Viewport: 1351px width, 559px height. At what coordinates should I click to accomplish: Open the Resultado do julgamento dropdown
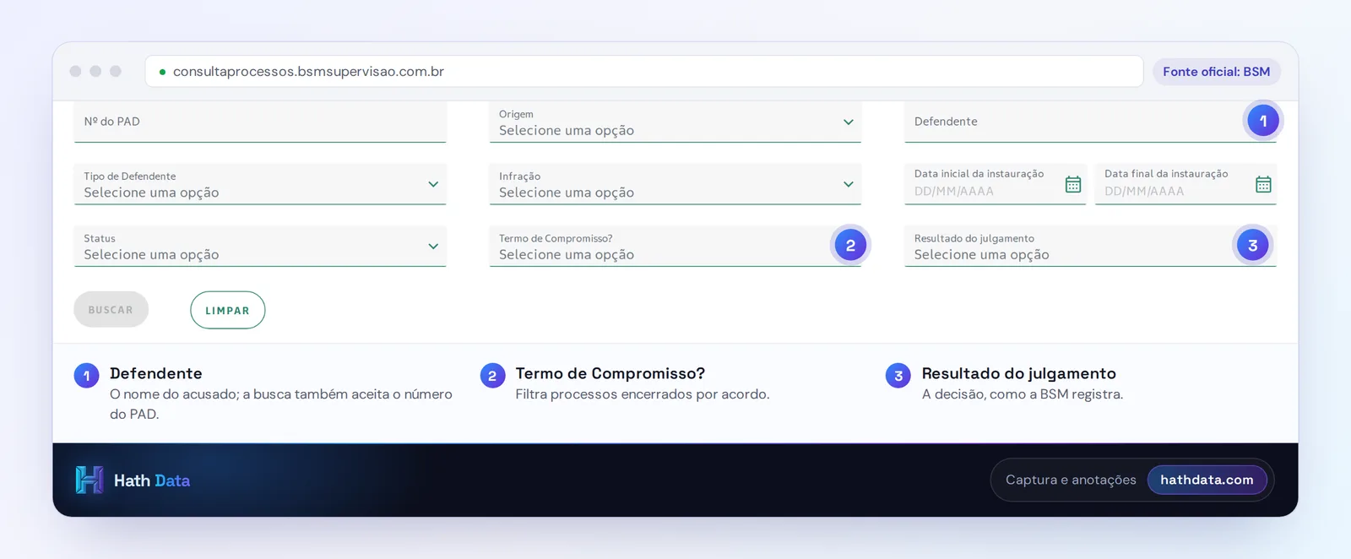1090,246
